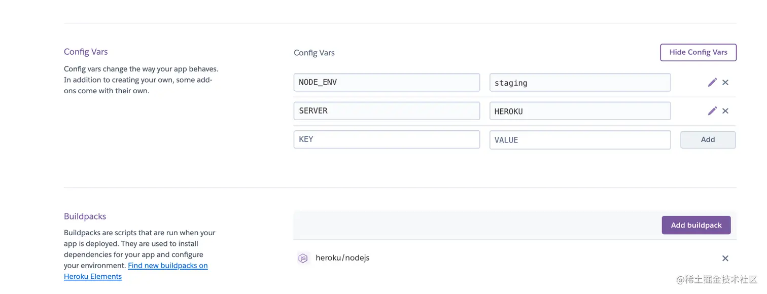Click the HEROKU value field
The width and height of the screenshot is (767, 294).
(x=580, y=111)
